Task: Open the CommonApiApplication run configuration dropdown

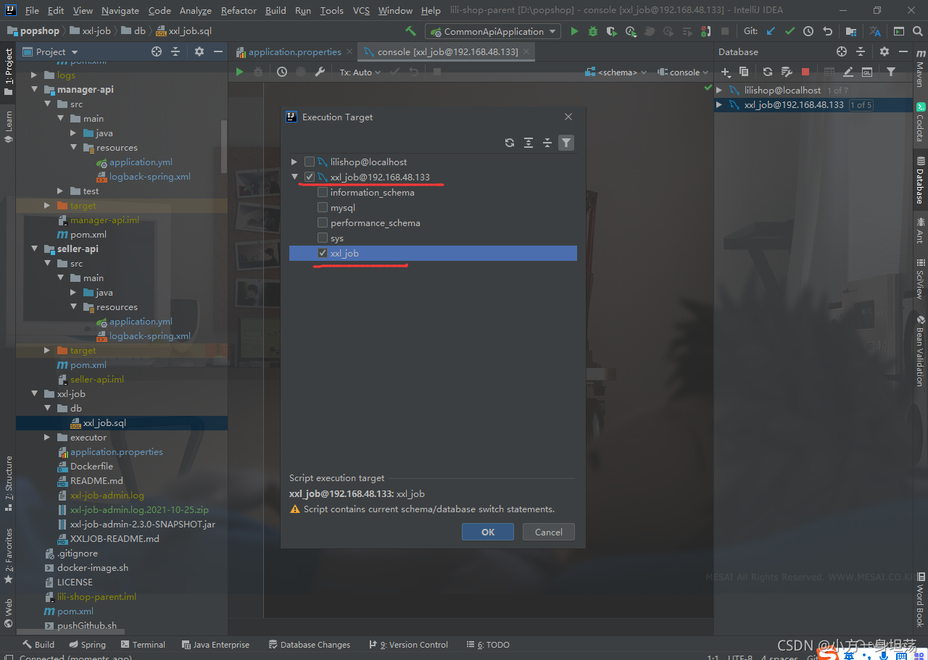Action: coord(493,31)
